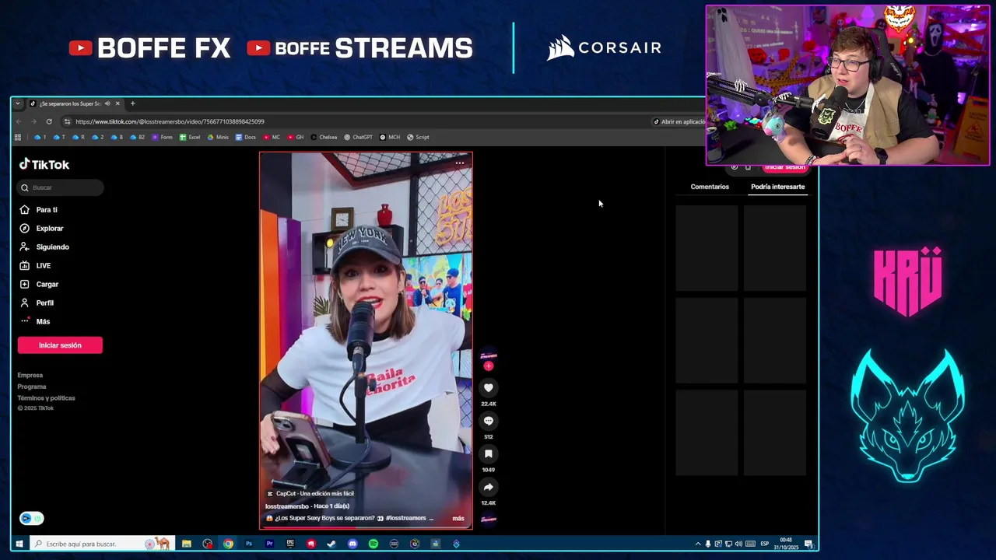Open the Cargar upload page
Image resolution: width=996 pixels, height=560 pixels.
[39, 284]
